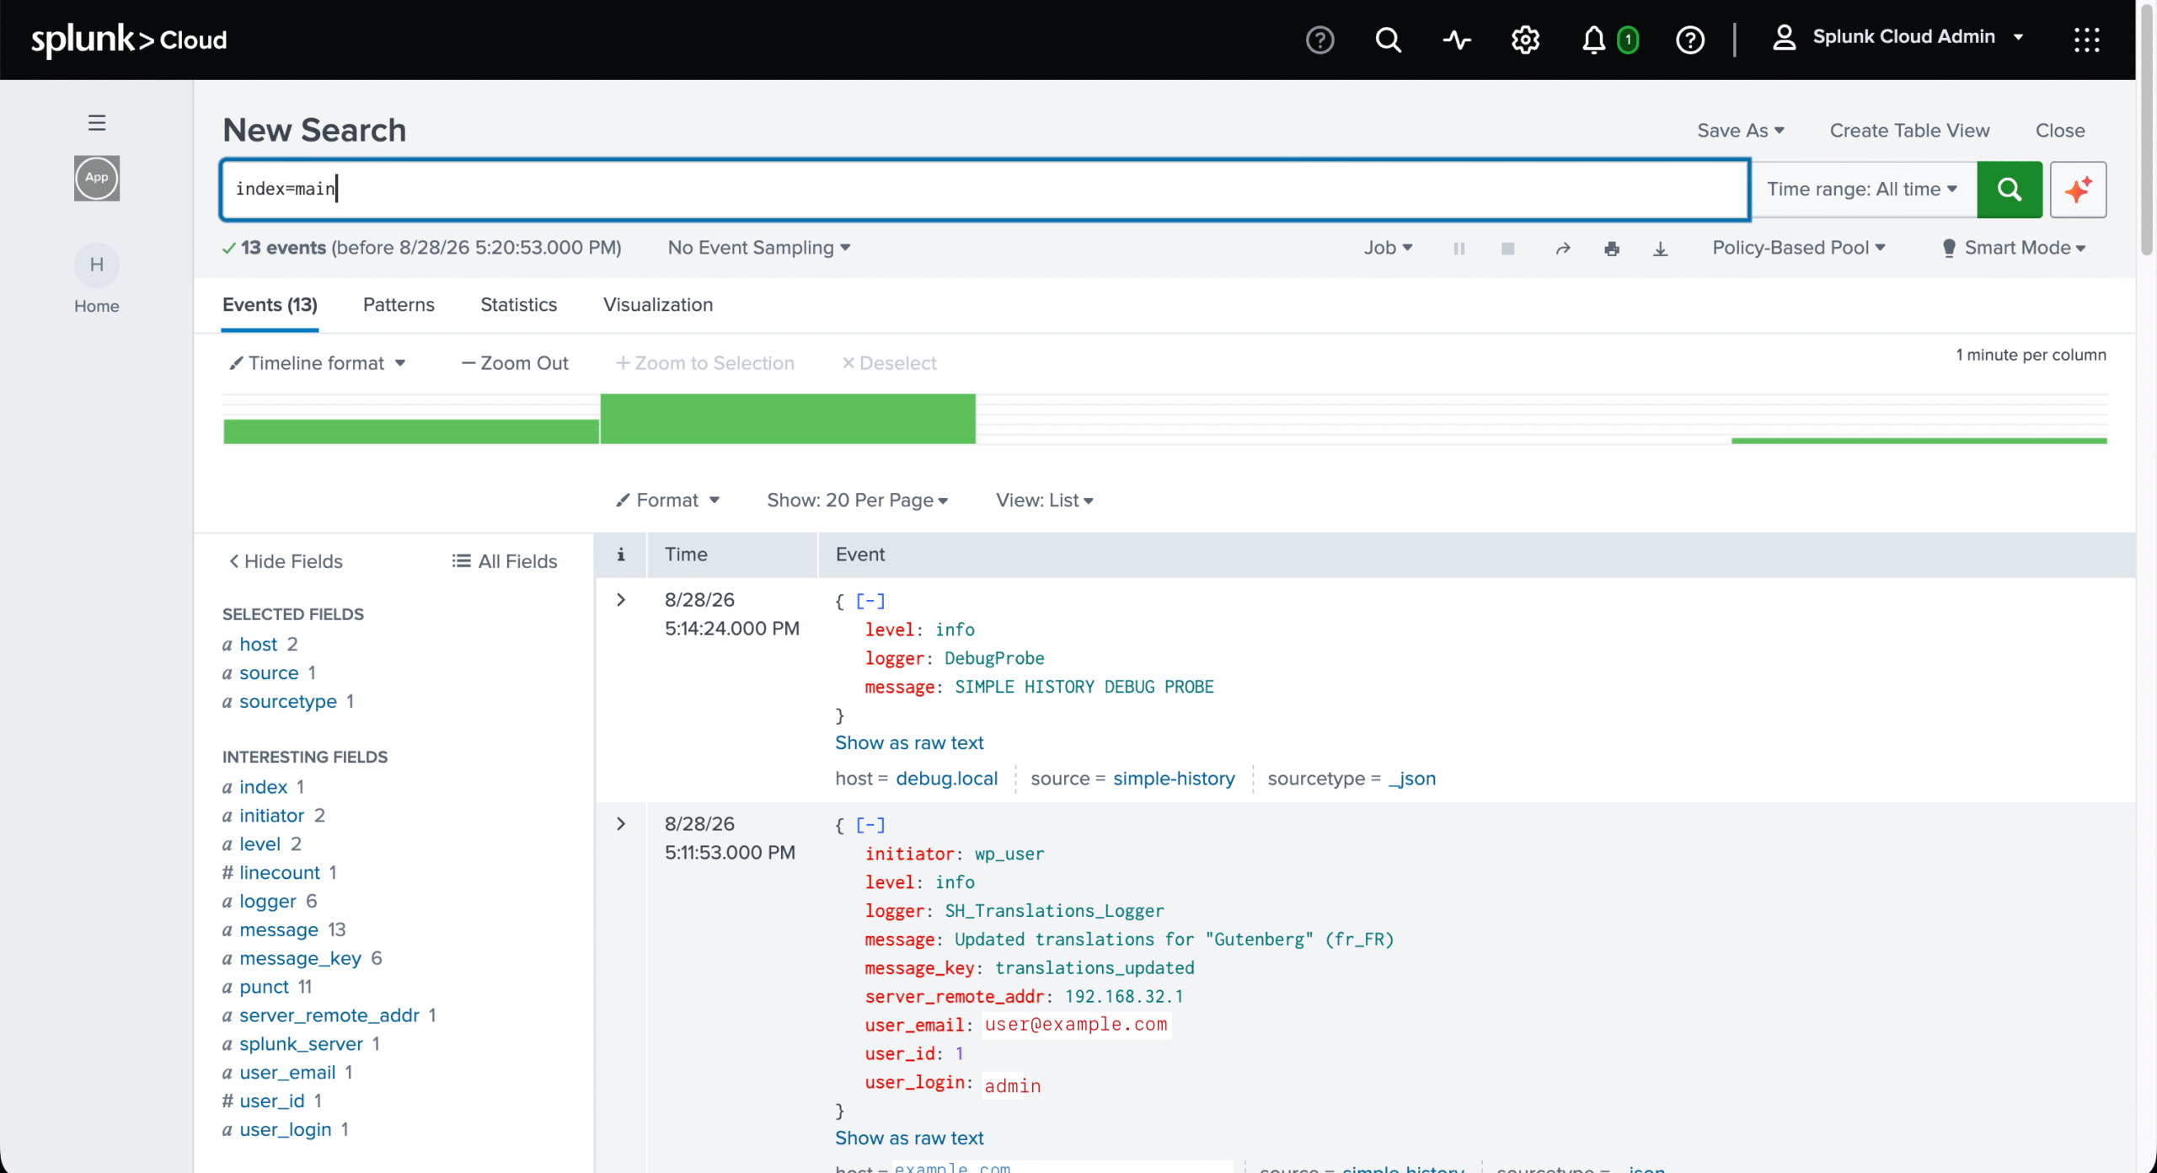2157x1173 pixels.
Task: Open the server_remote_addr field
Action: pos(329,1015)
